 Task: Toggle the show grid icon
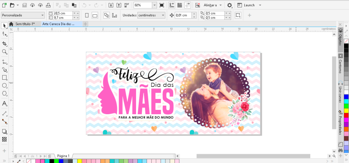pyautogui.click(x=179, y=5)
